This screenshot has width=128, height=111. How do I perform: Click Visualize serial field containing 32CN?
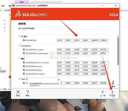coord(96,50)
